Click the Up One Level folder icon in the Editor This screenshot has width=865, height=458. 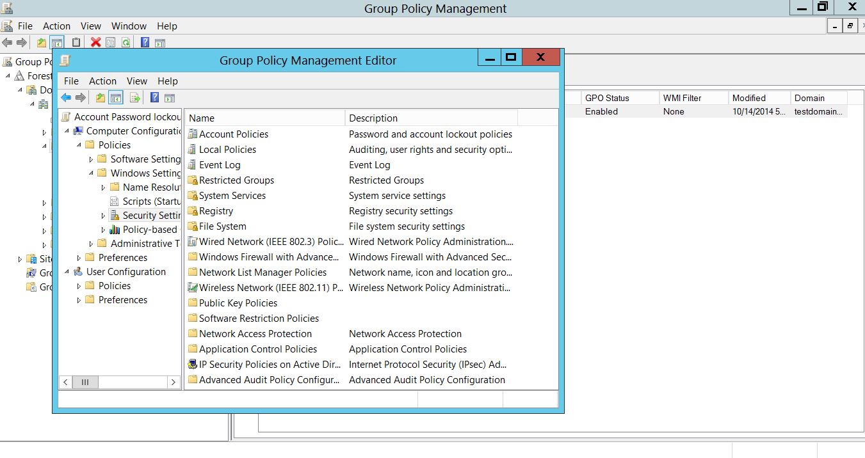point(100,98)
